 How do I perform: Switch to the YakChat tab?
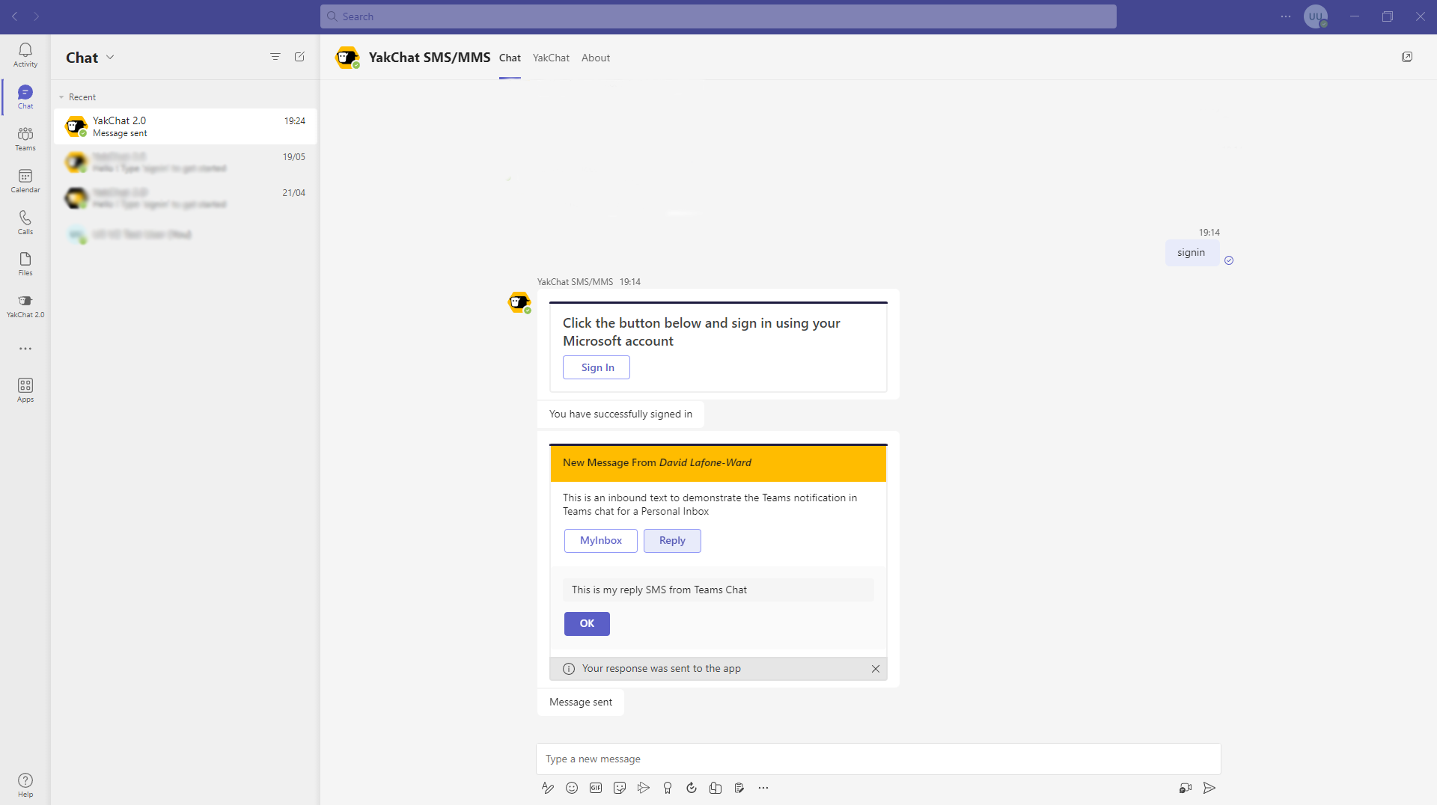coord(551,58)
